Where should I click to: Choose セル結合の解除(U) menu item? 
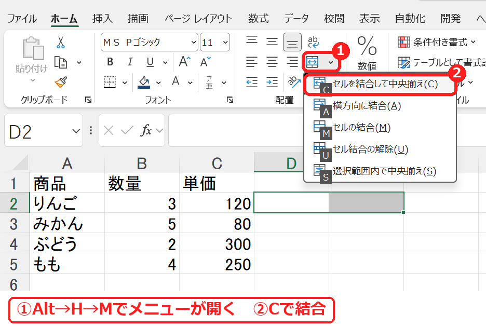380,149
